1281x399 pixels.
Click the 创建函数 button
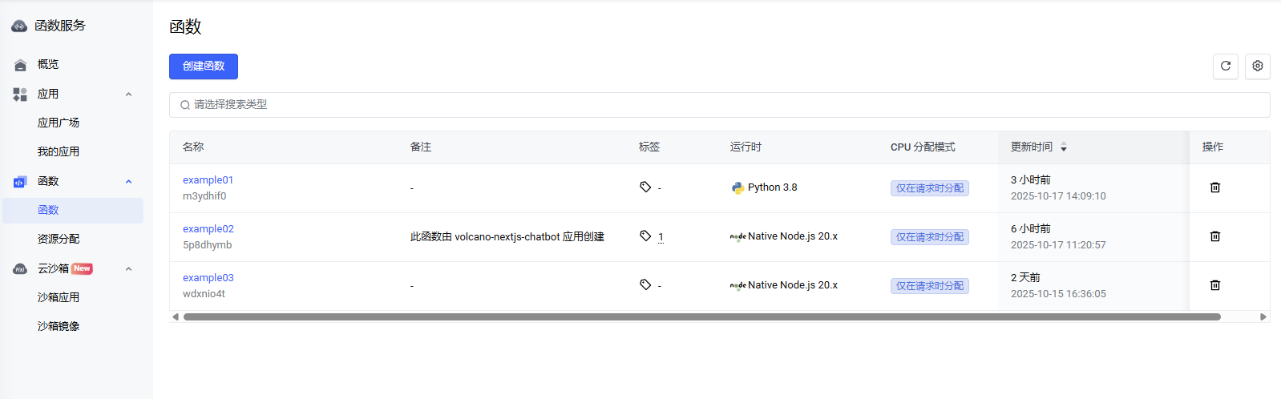click(x=203, y=66)
